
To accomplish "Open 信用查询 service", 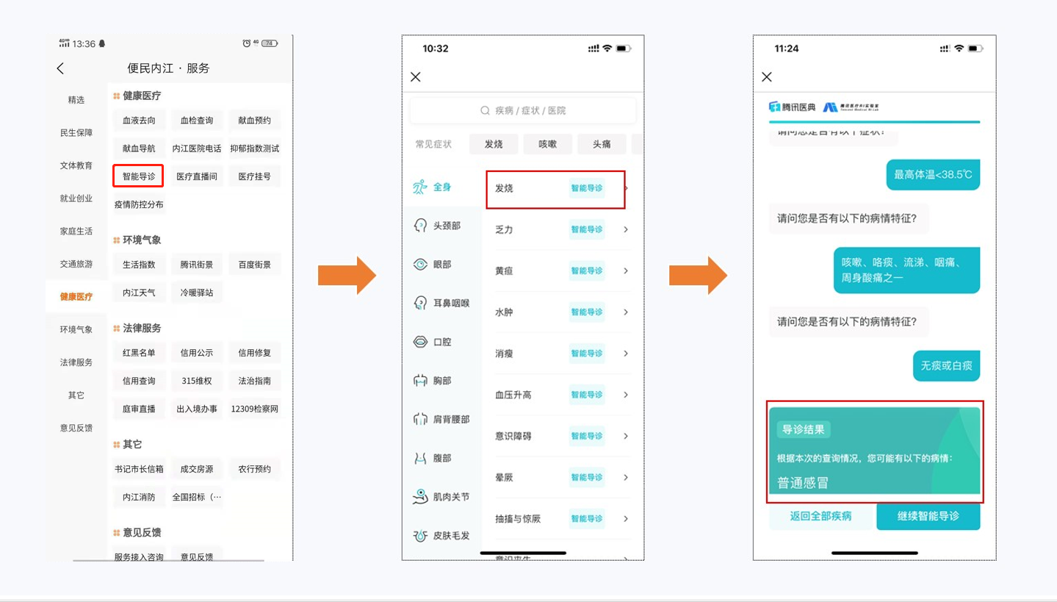I will pos(139,381).
